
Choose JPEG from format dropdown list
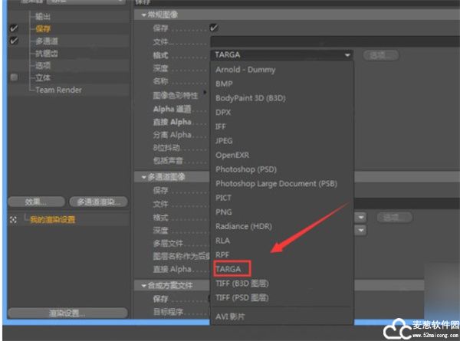(224, 140)
